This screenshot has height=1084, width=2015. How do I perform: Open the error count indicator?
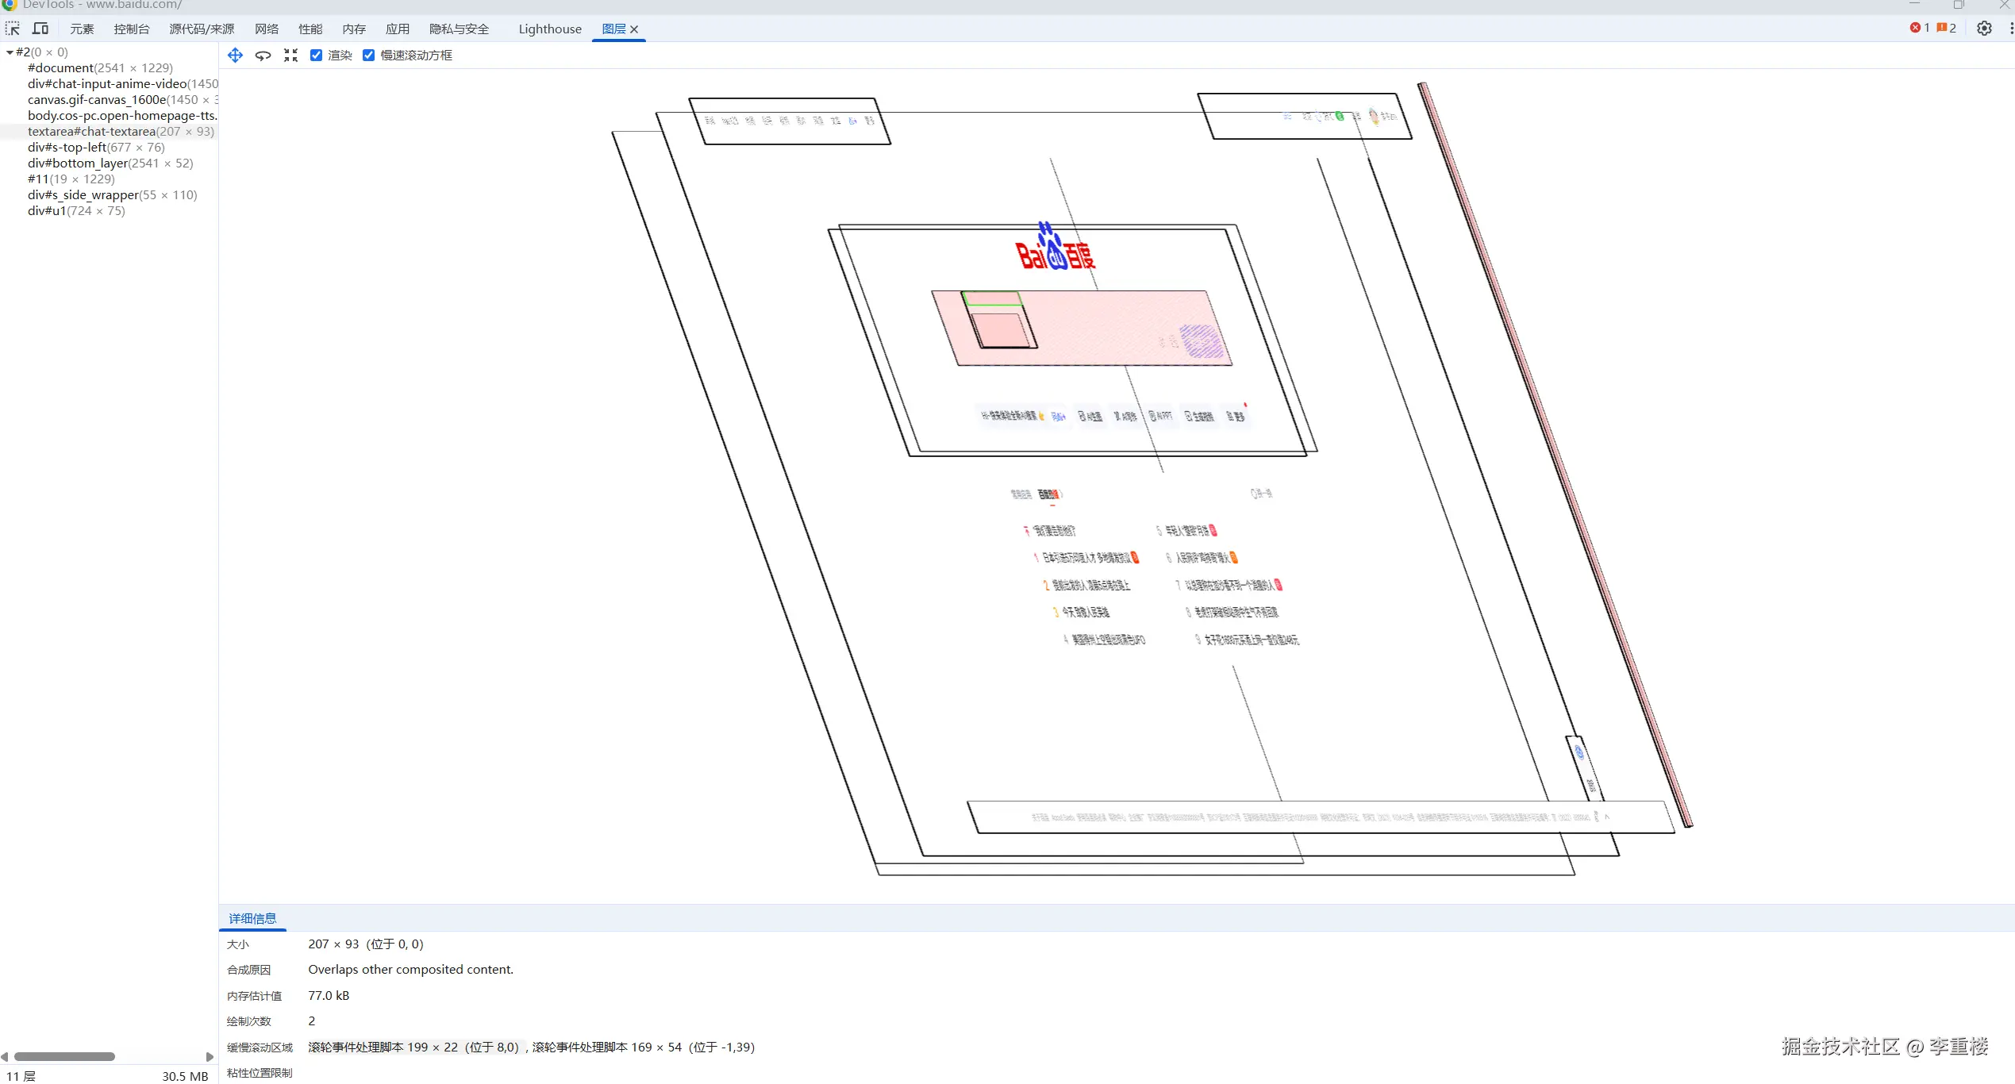(1920, 28)
